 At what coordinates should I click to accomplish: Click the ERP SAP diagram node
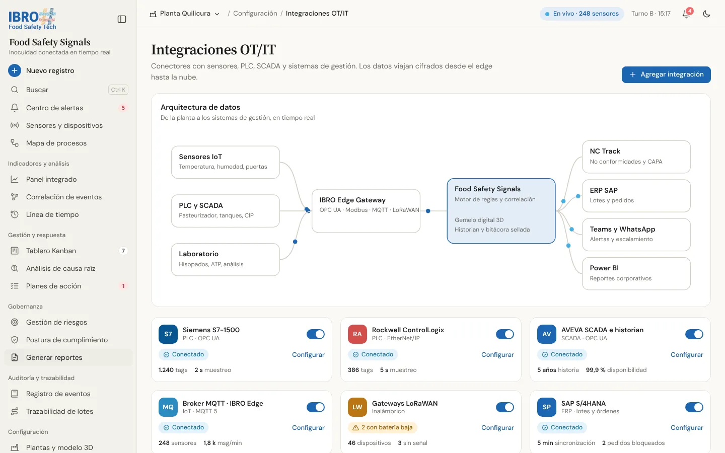click(636, 196)
